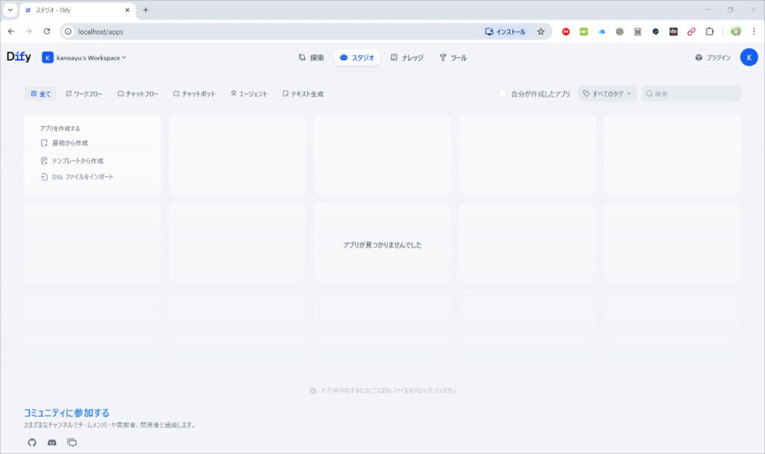Image resolution: width=765 pixels, height=454 pixels.
Task: Toggle '自分が作成したアプリ' checkbox
Action: (x=503, y=94)
